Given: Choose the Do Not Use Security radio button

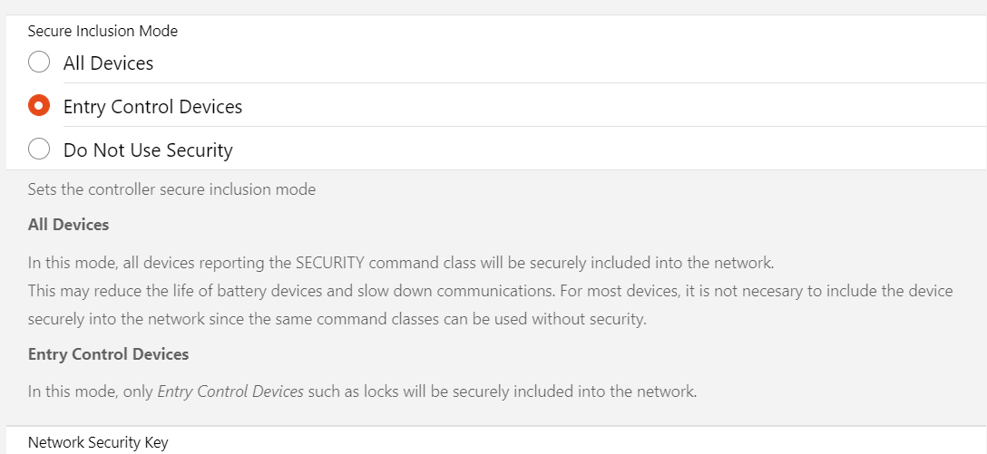Looking at the screenshot, I should click(39, 150).
